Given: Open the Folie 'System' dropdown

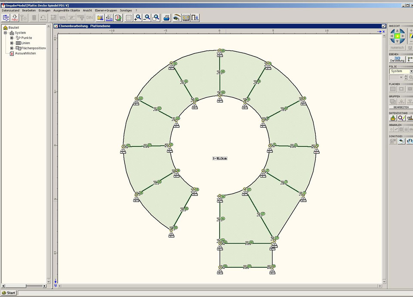Looking at the screenshot, I should tap(411, 71).
